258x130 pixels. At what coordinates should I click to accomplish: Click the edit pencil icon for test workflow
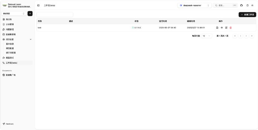click(x=226, y=28)
